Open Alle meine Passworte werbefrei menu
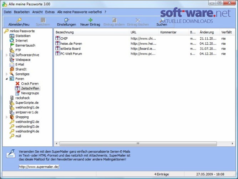Viewport: 238px width, 179px height. pyautogui.click(x=80, y=12)
